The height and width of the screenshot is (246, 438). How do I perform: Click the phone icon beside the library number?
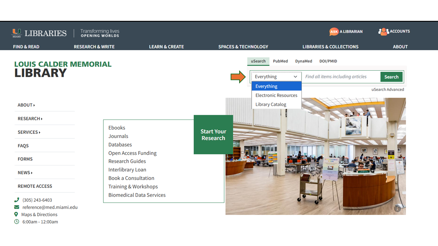pyautogui.click(x=16, y=200)
